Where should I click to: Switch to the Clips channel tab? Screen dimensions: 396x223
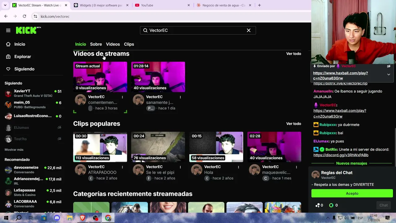point(129,44)
